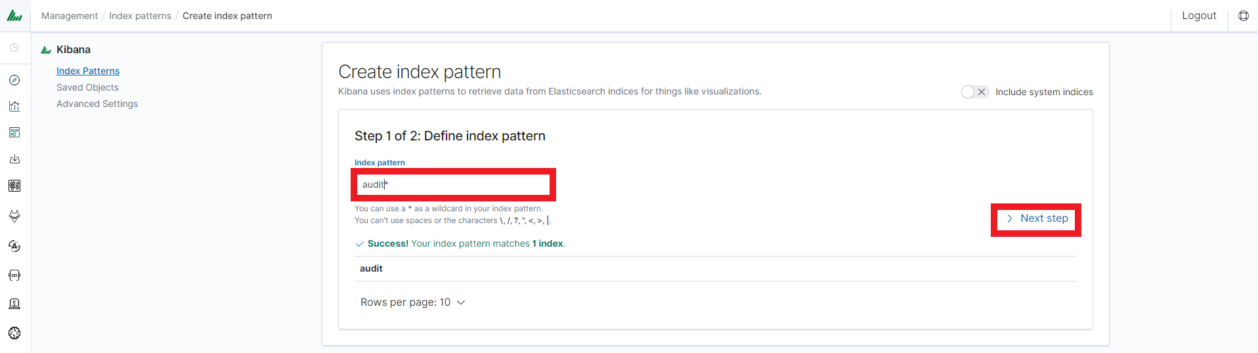Open the Discover compass icon
This screenshot has height=353, width=1258.
pos(14,80)
